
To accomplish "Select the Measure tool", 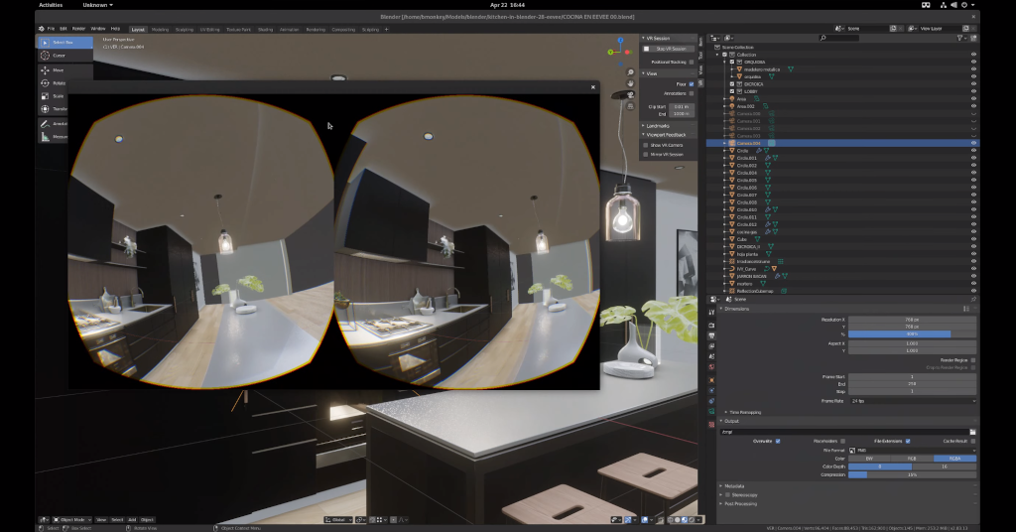I will click(54, 136).
